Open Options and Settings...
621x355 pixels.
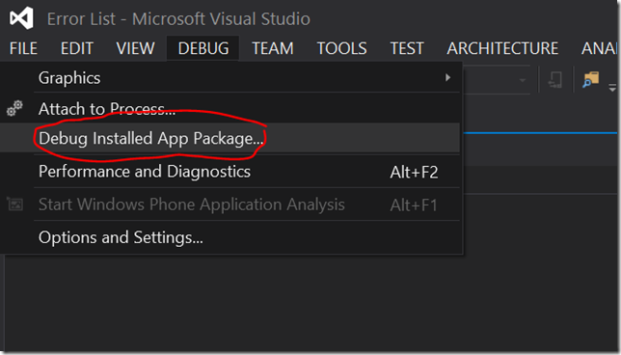tap(230, 237)
